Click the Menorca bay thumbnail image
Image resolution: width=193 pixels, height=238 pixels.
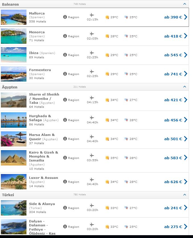click(x=14, y=36)
